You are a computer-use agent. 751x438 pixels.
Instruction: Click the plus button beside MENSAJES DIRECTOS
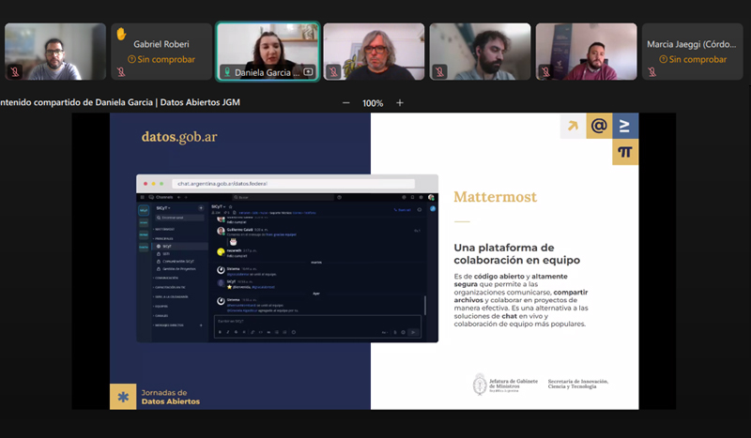pyautogui.click(x=201, y=325)
